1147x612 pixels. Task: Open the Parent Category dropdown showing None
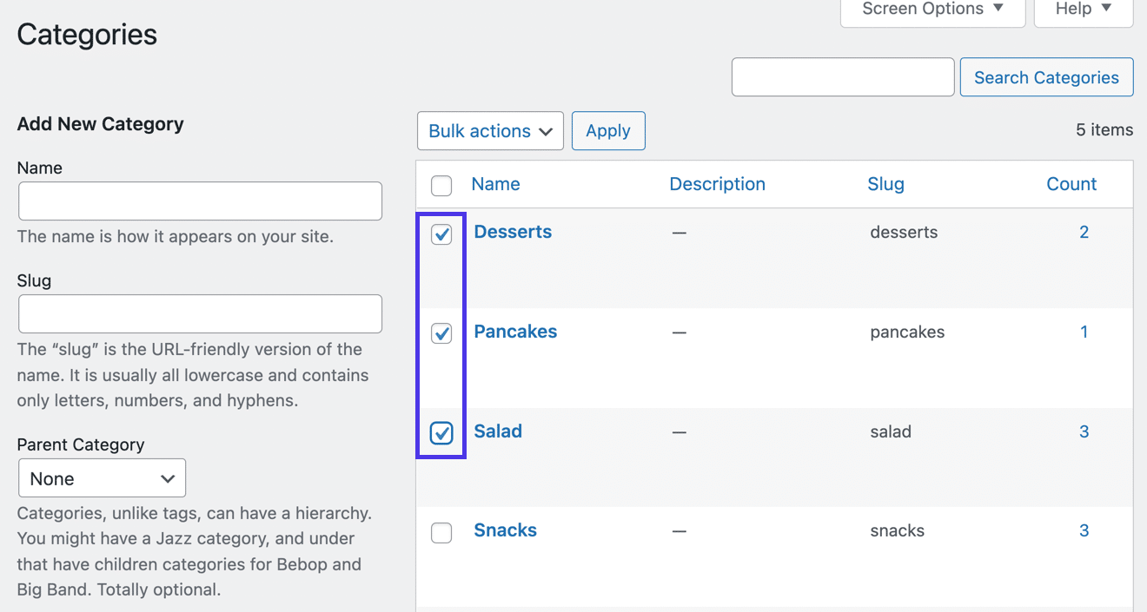(102, 477)
